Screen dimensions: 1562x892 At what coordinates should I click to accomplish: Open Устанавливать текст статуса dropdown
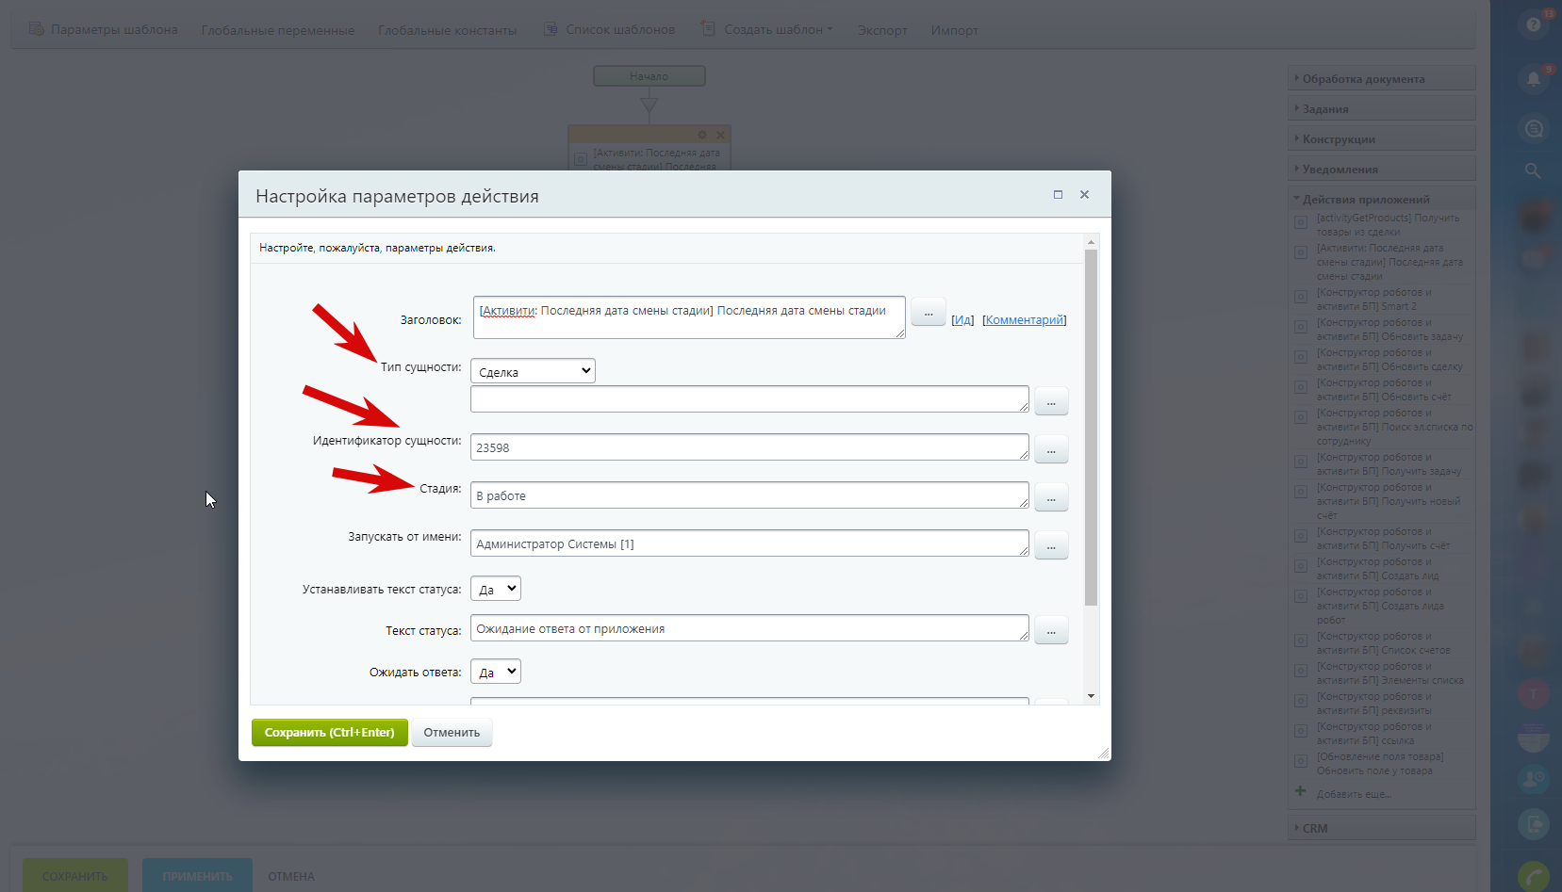pos(496,589)
